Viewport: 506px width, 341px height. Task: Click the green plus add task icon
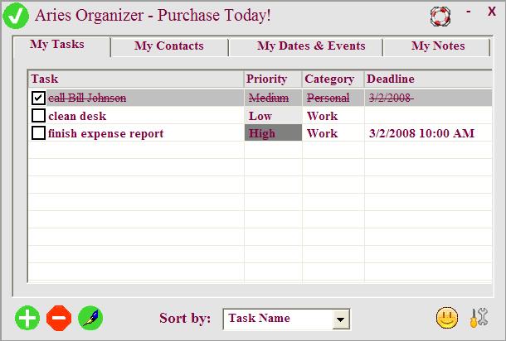click(x=27, y=318)
